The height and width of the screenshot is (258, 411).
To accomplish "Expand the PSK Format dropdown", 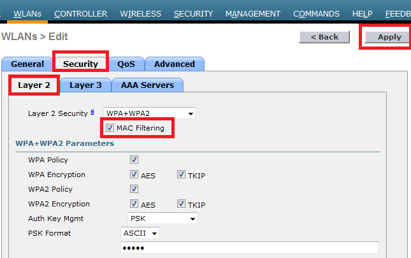I will pyautogui.click(x=140, y=233).
